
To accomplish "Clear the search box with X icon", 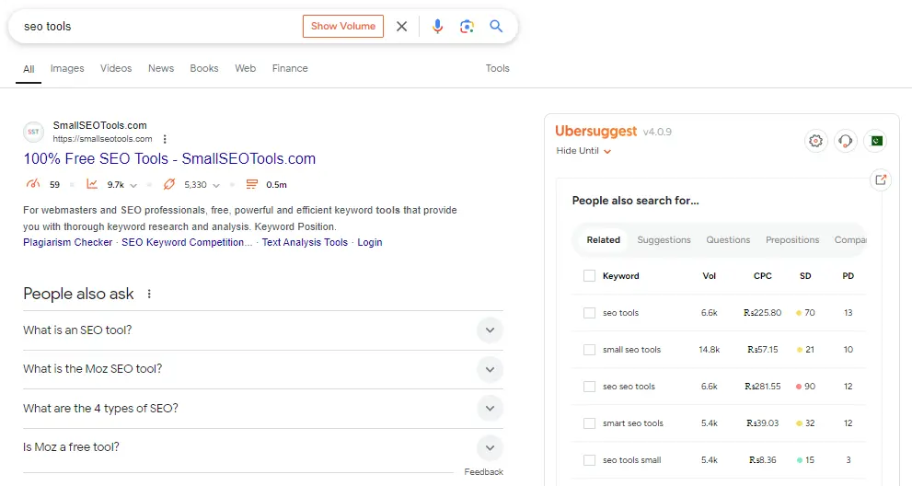I will click(x=401, y=27).
